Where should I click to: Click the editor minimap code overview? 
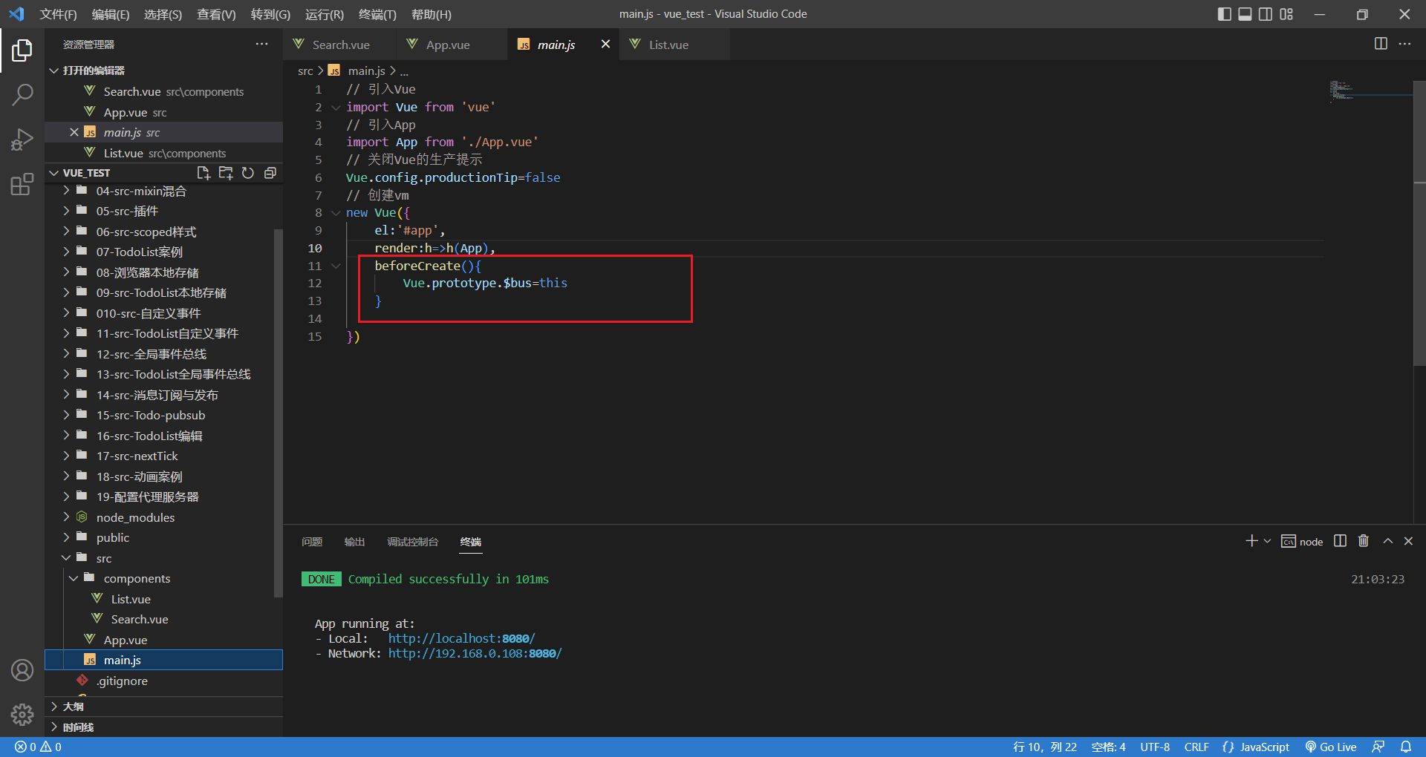pos(1341,91)
